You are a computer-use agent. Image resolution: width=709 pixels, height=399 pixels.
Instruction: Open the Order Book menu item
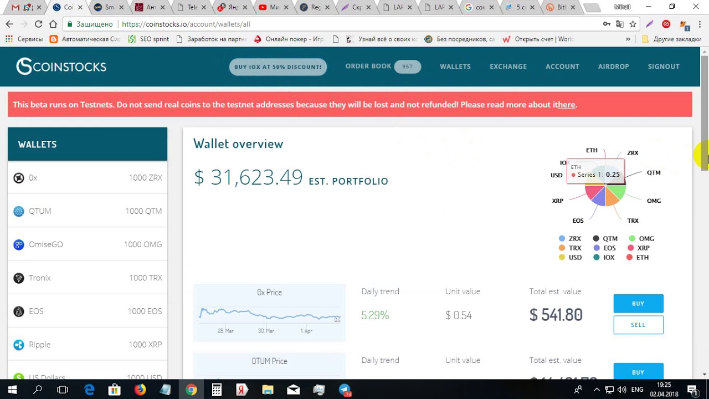(383, 66)
